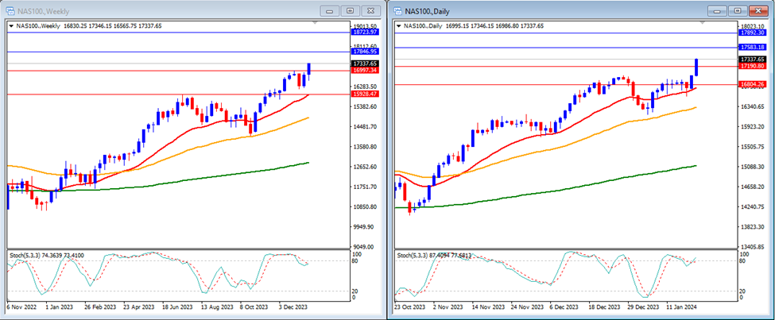
Task: Click 18023.10 on the Daily price scale
Action: (x=754, y=26)
